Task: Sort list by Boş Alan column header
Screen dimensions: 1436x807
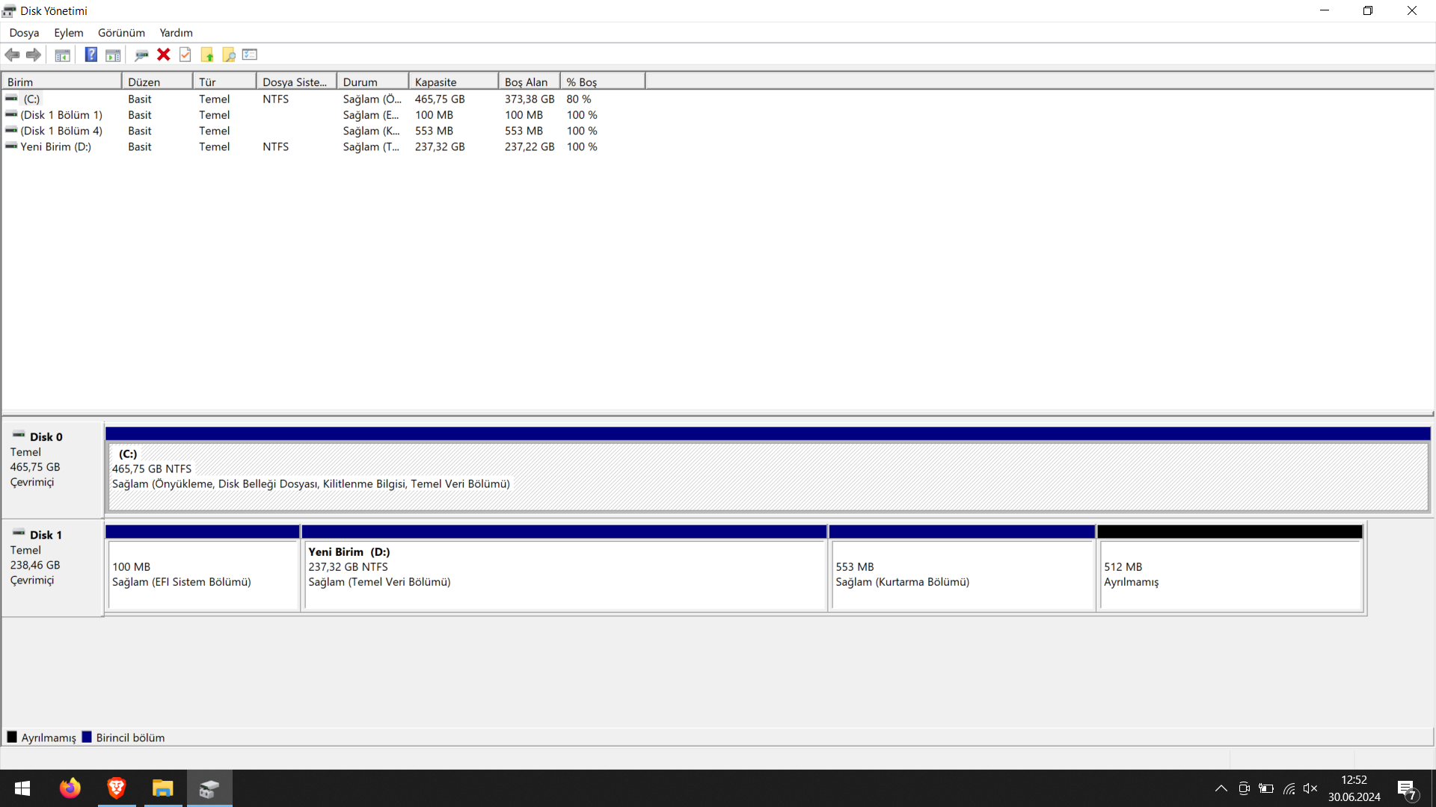Action: coord(528,82)
